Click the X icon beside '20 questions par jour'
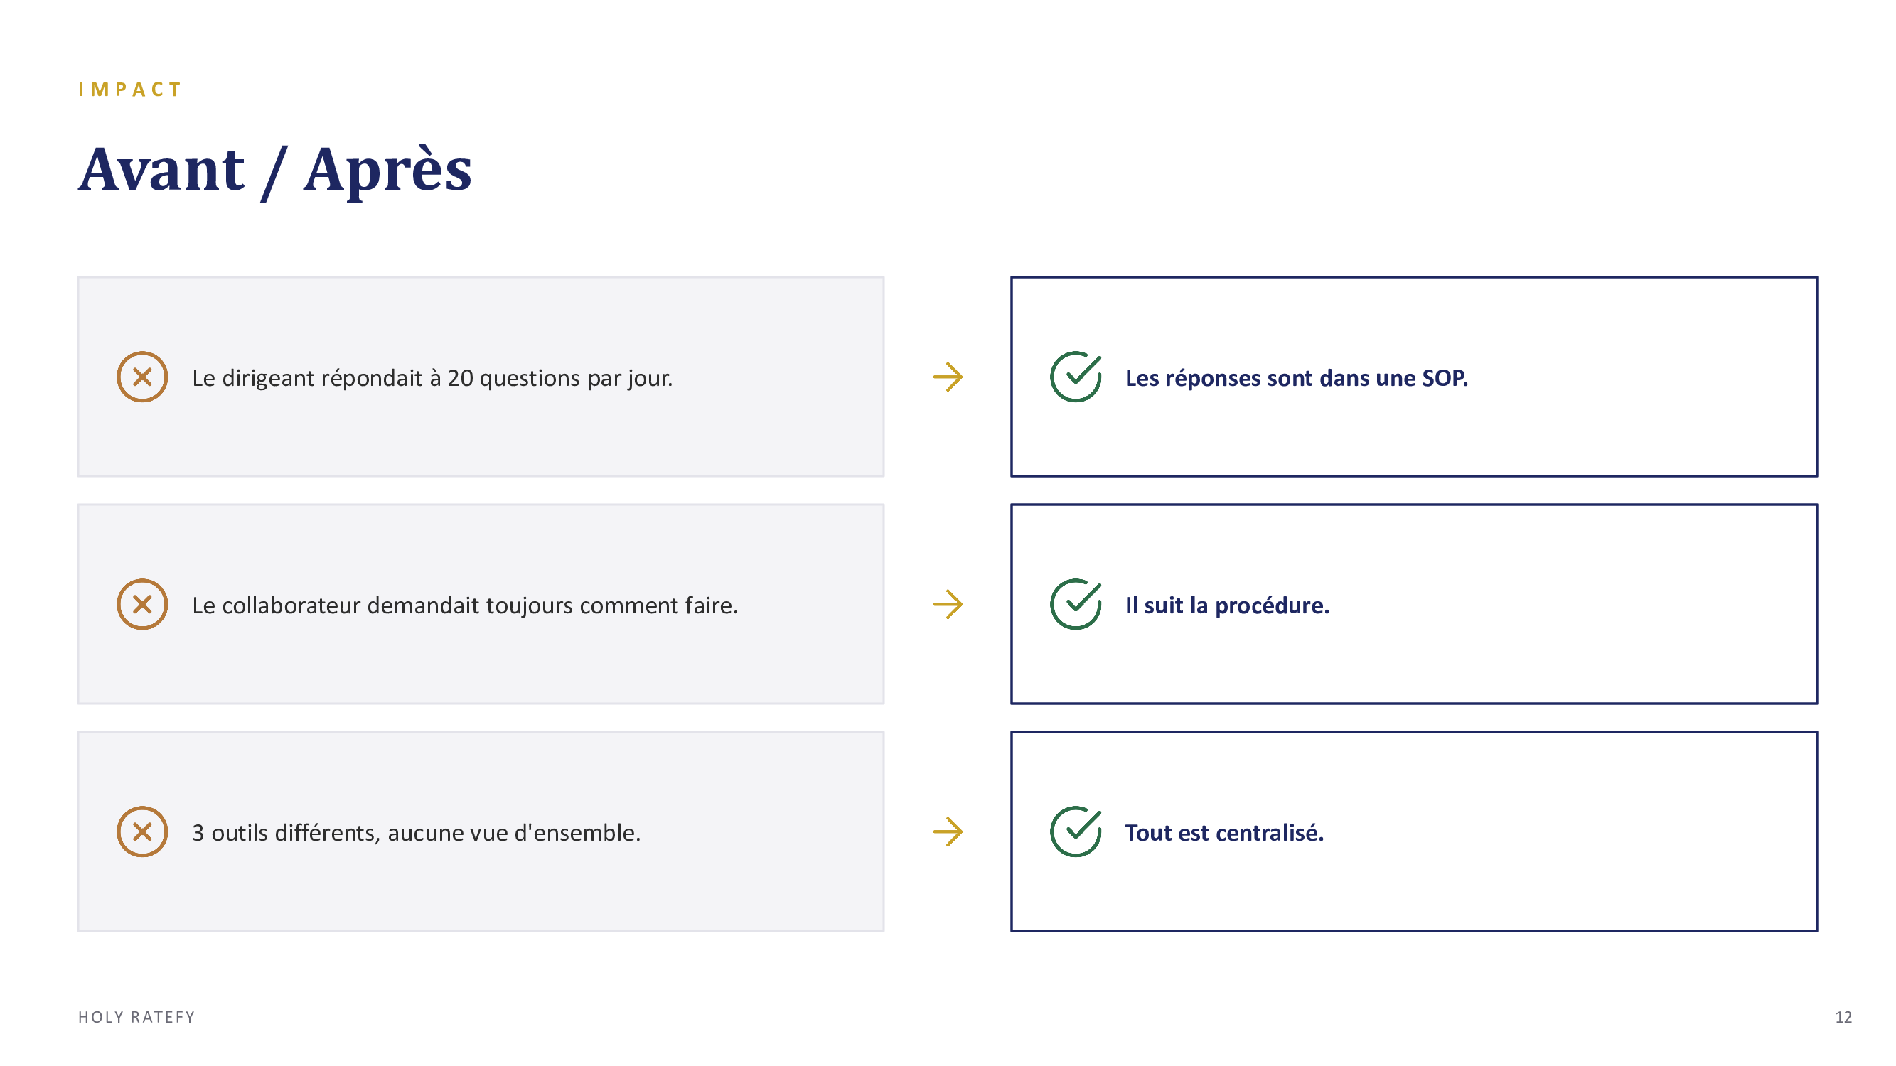 click(142, 377)
